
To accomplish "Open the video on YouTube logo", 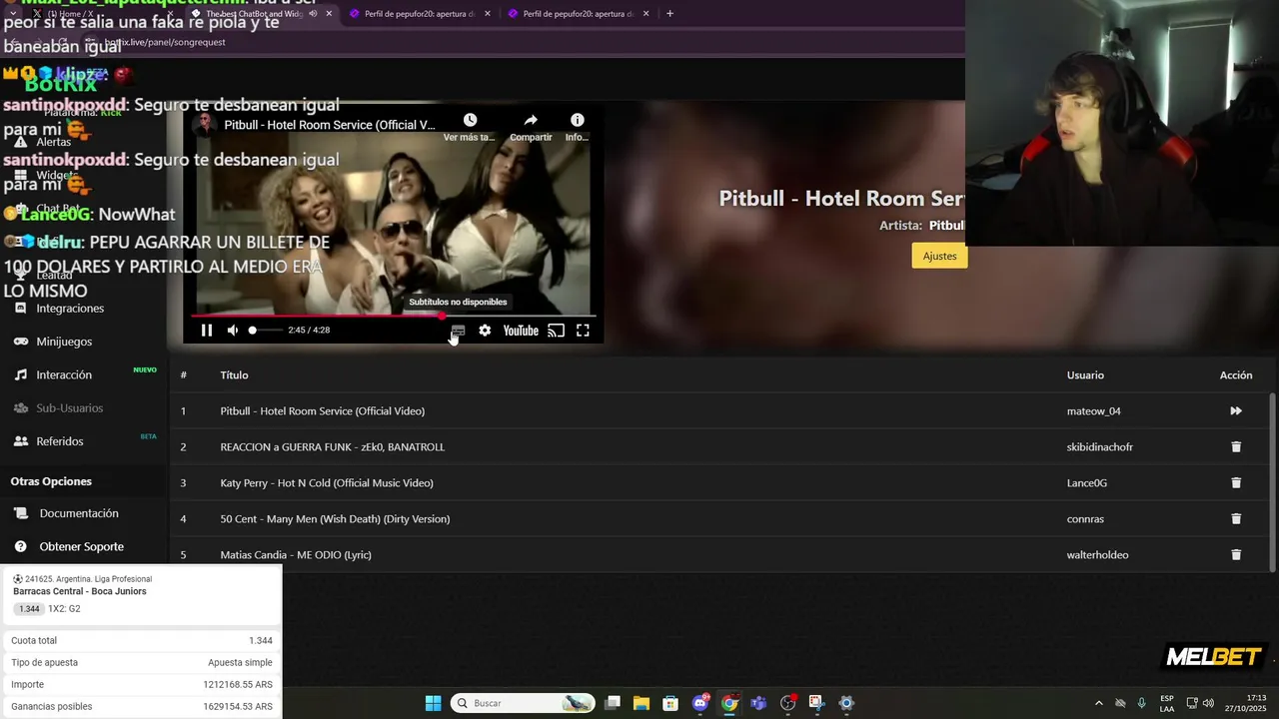I will [x=521, y=331].
